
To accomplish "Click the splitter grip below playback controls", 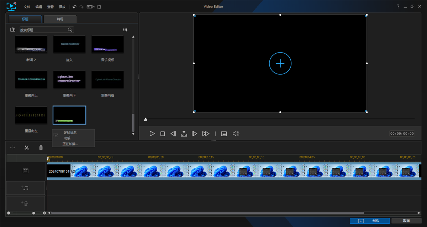I will 213,141.
